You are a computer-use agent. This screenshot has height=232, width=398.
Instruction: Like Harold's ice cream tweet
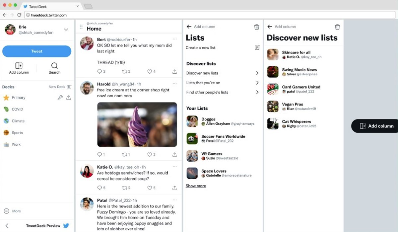(x=150, y=155)
